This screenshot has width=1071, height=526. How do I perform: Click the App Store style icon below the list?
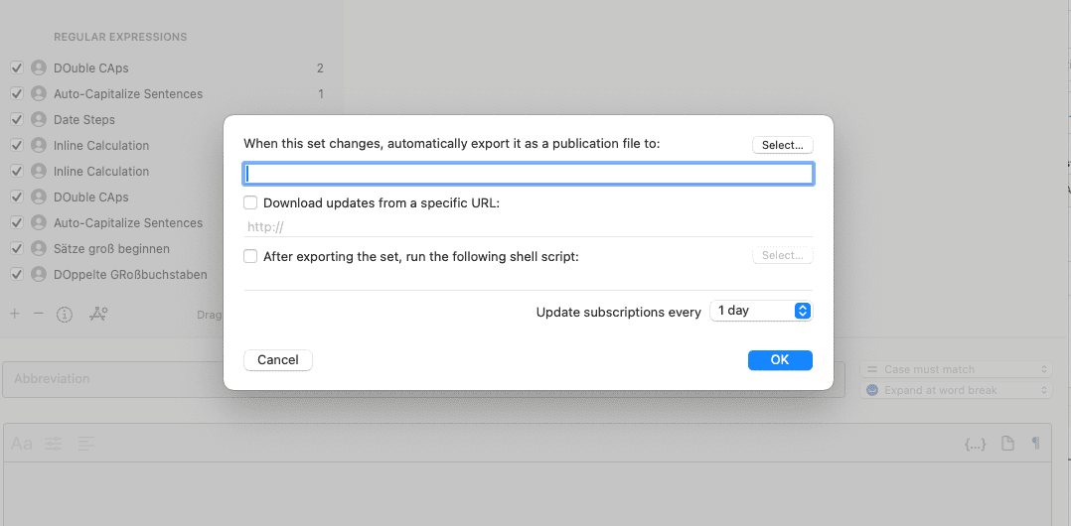coord(98,314)
